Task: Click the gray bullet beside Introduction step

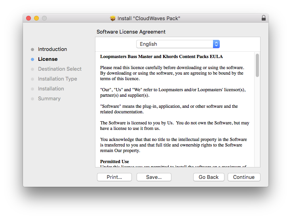Action: click(x=32, y=49)
